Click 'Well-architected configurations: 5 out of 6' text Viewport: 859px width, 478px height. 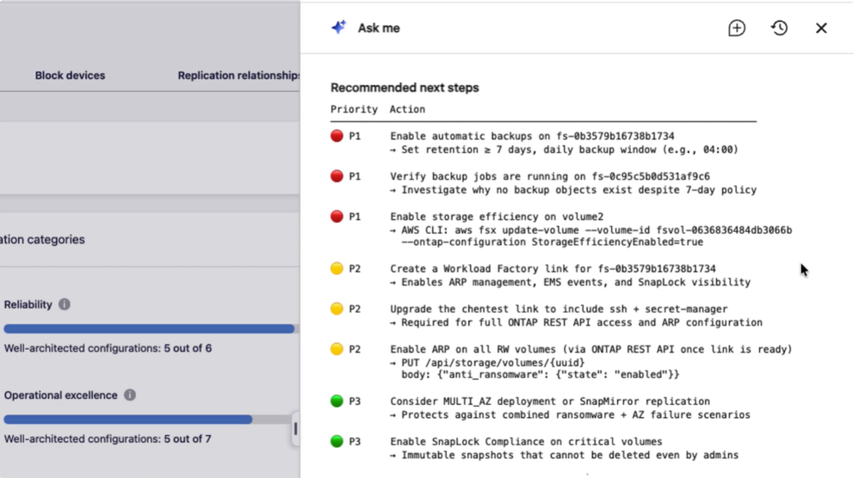pyautogui.click(x=108, y=348)
